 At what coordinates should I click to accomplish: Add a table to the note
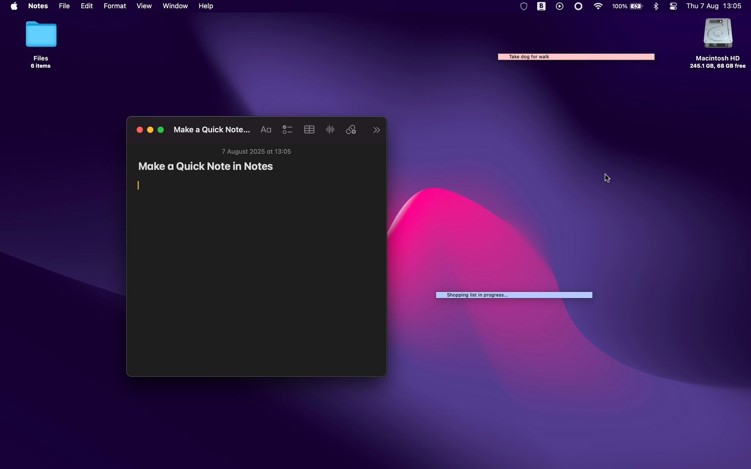[309, 130]
